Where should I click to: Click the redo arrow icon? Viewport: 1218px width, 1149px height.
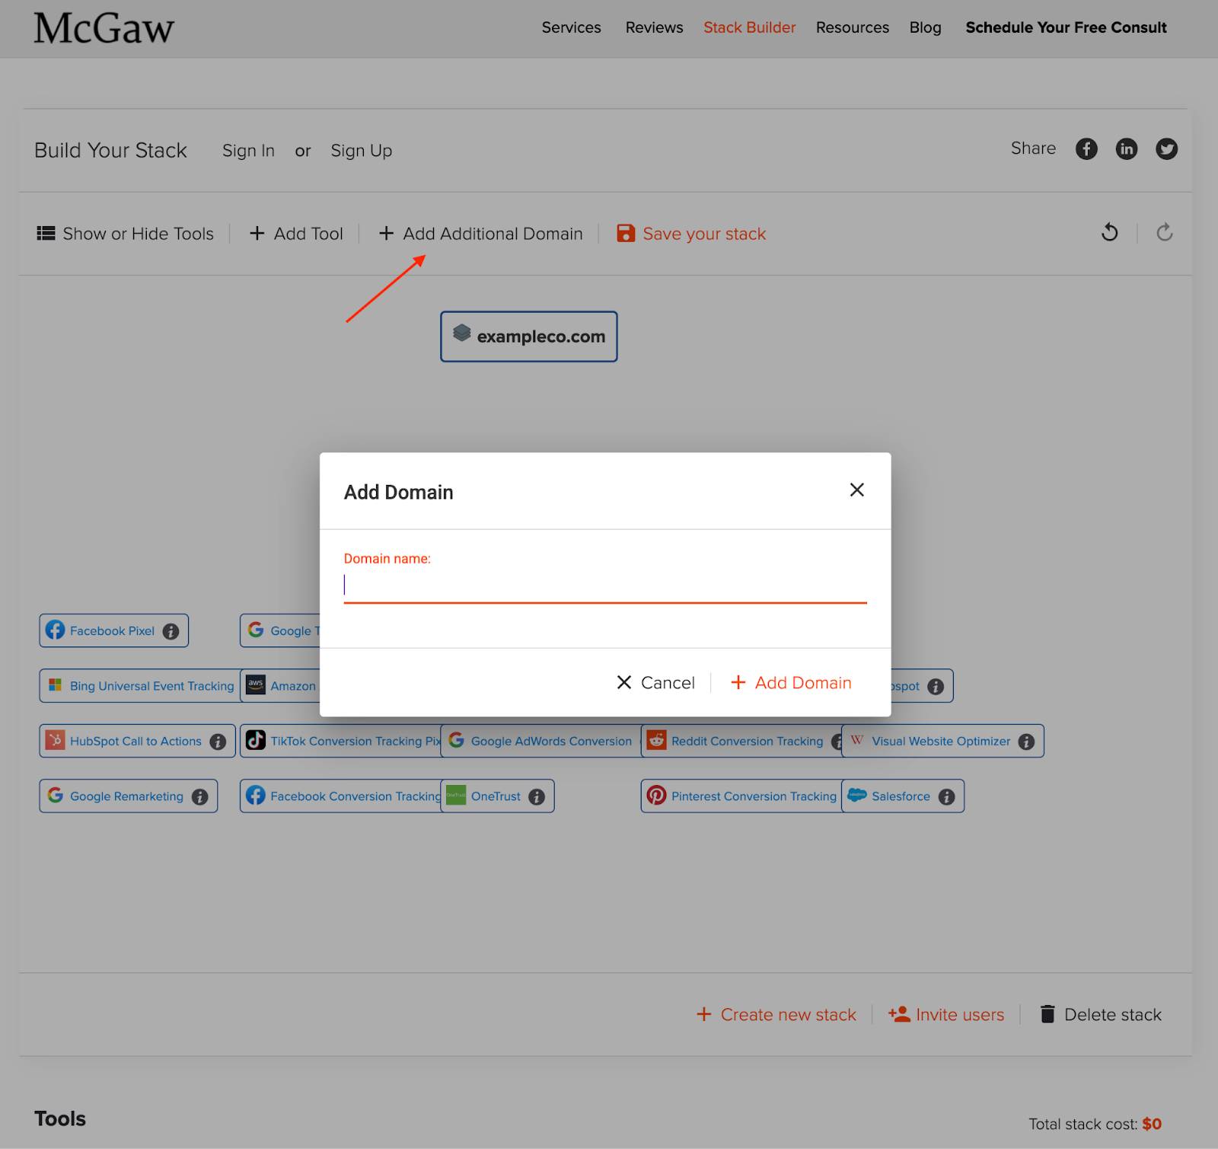coord(1164,233)
